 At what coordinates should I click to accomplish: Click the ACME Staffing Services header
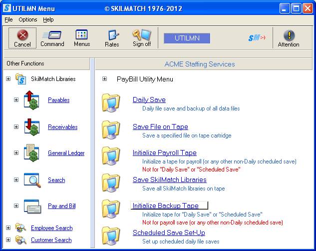tap(204, 64)
